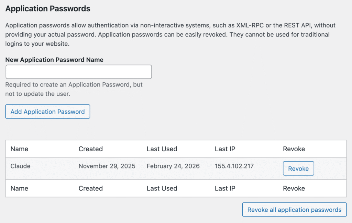Select the Claude entry name in the table
Image resolution: width=352 pixels, height=223 pixels.
point(20,166)
